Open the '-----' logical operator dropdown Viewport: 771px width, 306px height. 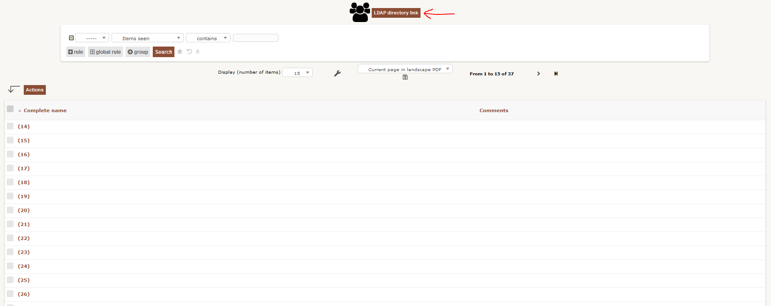click(x=92, y=38)
